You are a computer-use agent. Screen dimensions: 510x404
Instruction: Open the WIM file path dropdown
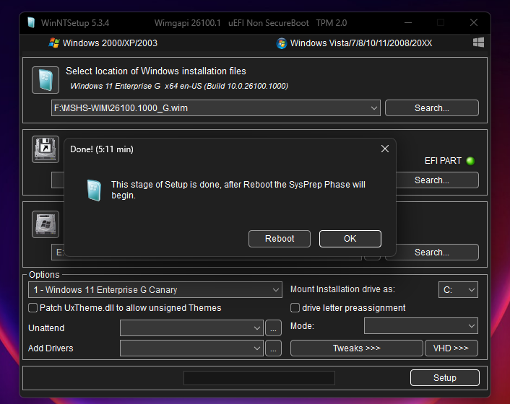(374, 107)
